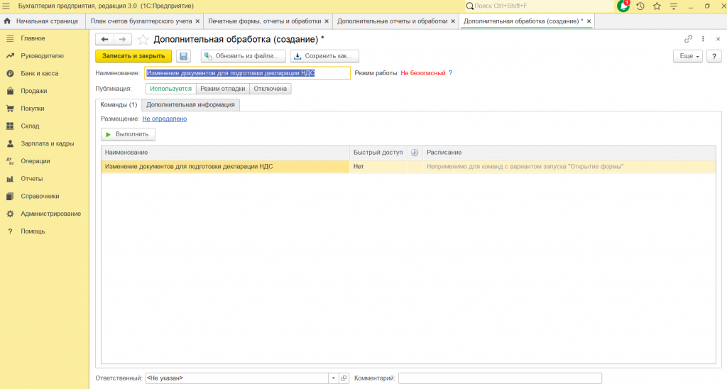Switch to Печатные формы, отчеты и обработки tab
This screenshot has width=727, height=389.
264,21
